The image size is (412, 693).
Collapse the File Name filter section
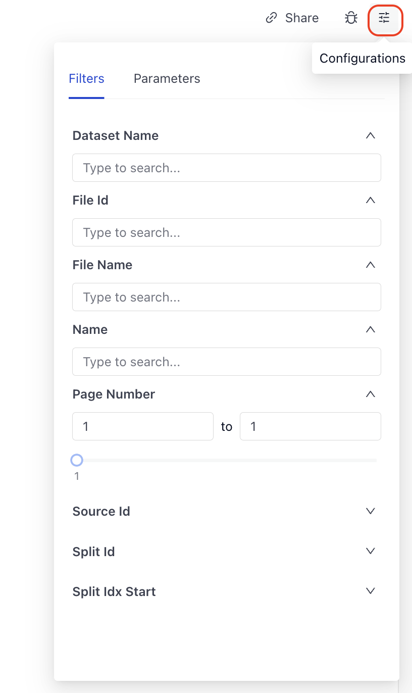(370, 265)
